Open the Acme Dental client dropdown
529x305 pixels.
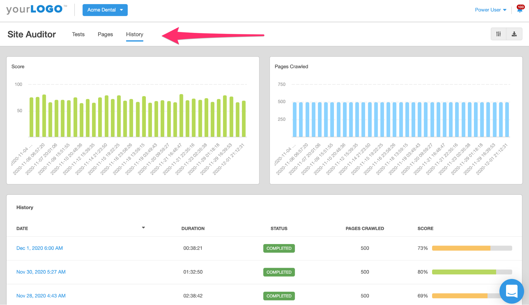click(x=105, y=10)
